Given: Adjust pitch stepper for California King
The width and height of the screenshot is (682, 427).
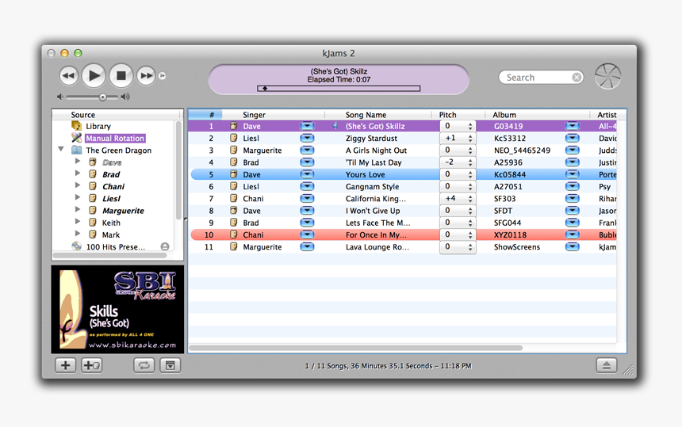Looking at the screenshot, I should pos(470,199).
